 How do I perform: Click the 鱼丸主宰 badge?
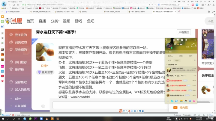pyautogui.click(x=45, y=72)
